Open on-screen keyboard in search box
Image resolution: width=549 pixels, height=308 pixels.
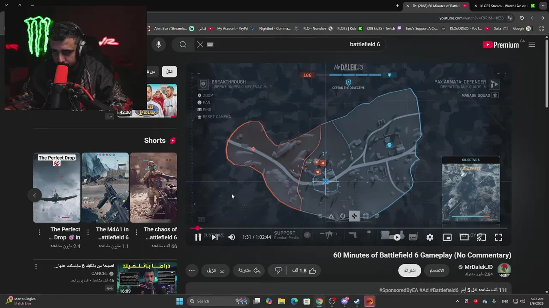pos(210,44)
